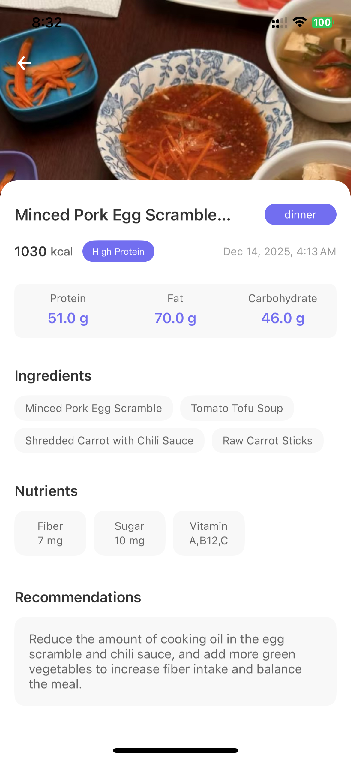Choose the Raw Carrot Sticks chip

pyautogui.click(x=268, y=441)
